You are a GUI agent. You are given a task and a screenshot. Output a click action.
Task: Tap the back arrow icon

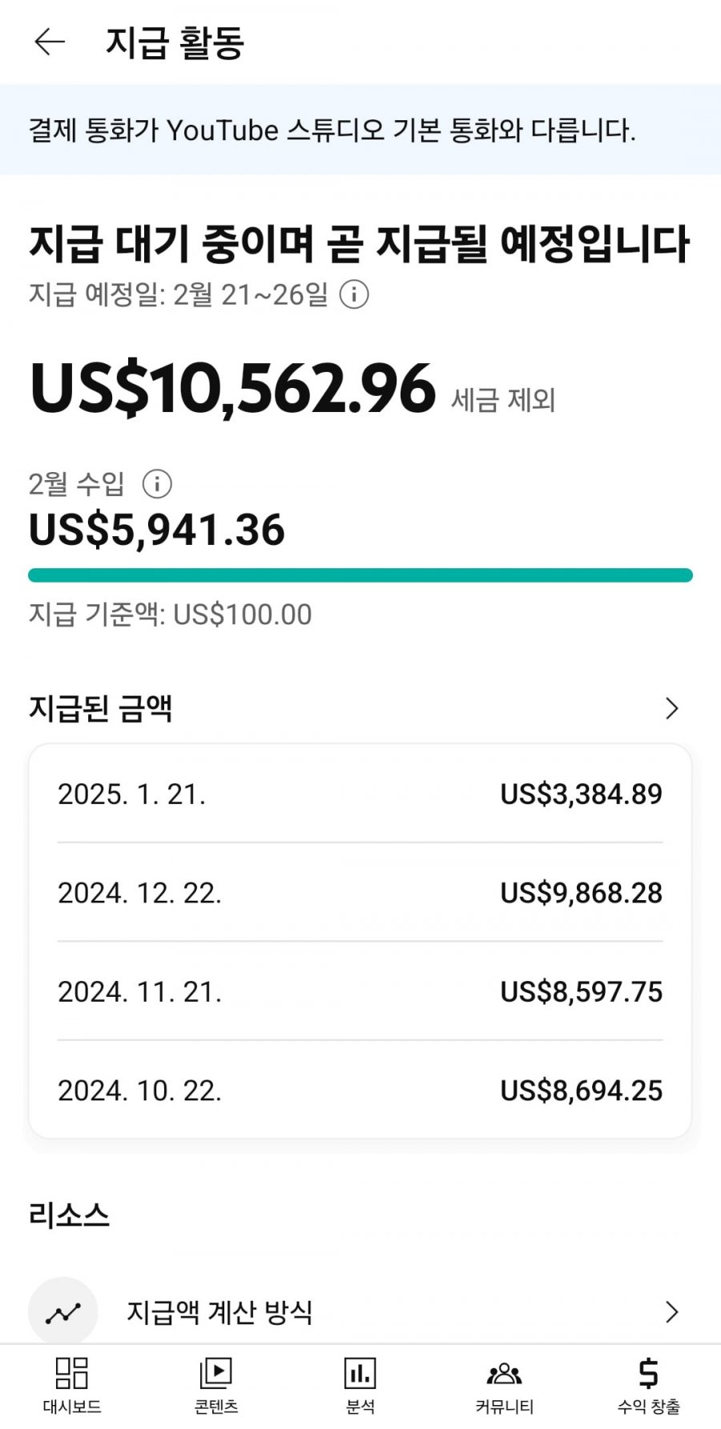[49, 42]
